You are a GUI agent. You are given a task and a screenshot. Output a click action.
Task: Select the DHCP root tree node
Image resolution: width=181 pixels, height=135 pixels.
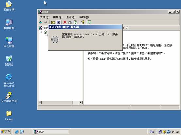(x=43, y=28)
